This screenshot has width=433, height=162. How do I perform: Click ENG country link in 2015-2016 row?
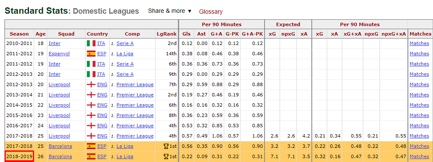pyautogui.click(x=102, y=115)
